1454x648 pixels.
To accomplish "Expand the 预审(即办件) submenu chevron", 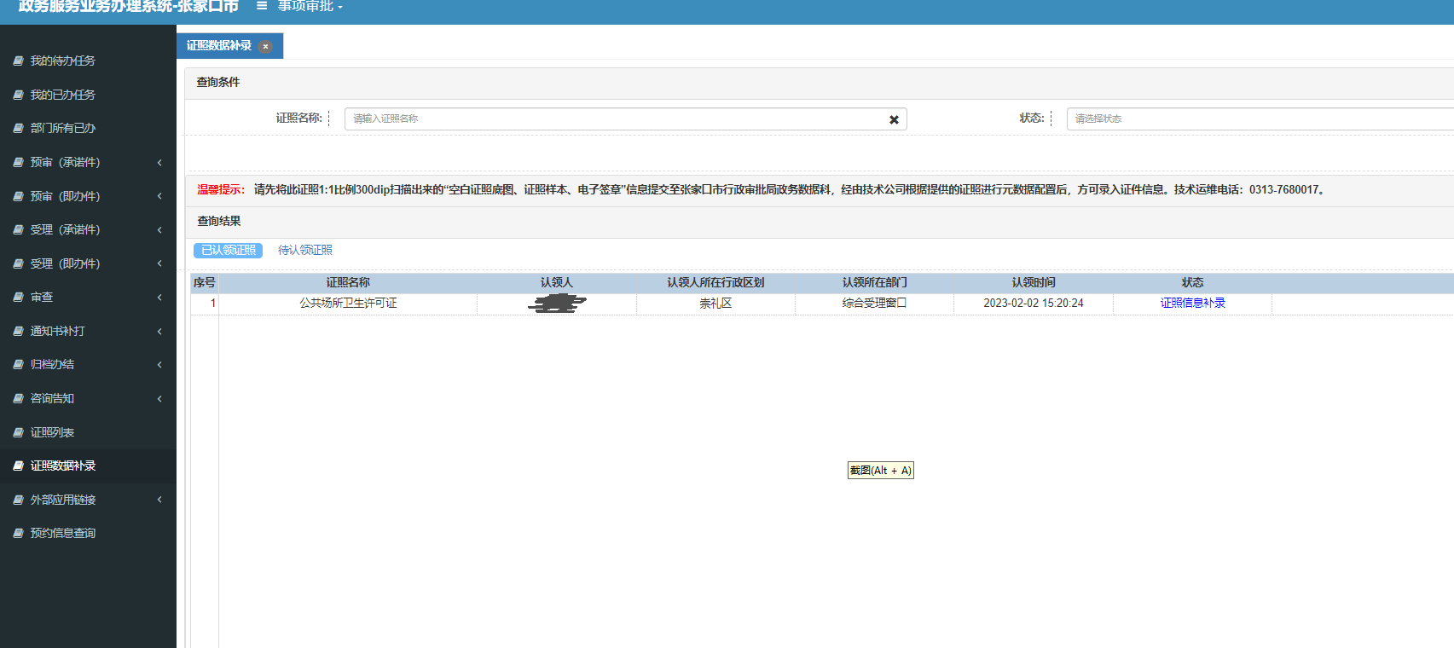I will [159, 196].
